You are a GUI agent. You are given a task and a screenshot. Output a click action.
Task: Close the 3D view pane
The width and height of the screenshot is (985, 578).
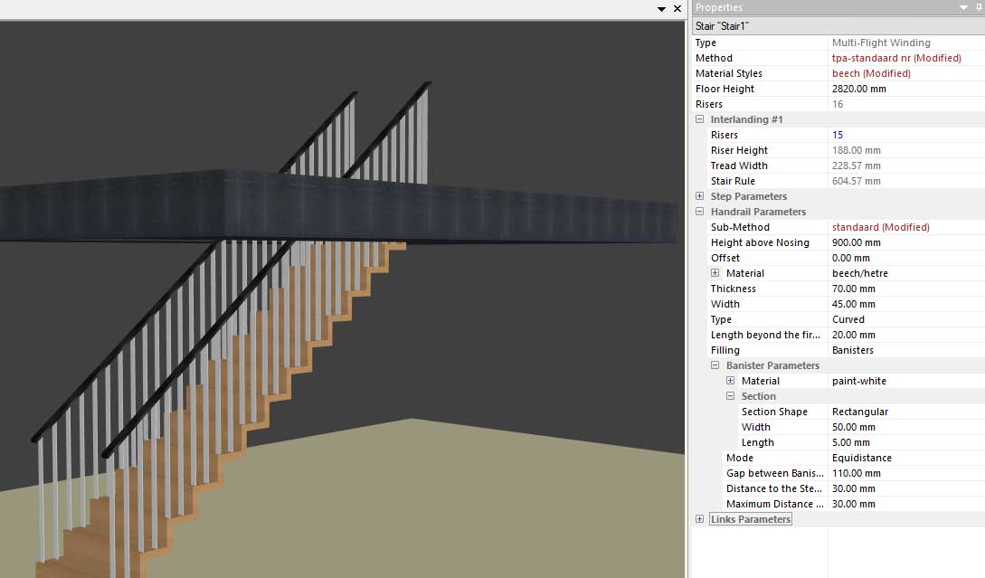coord(677,9)
